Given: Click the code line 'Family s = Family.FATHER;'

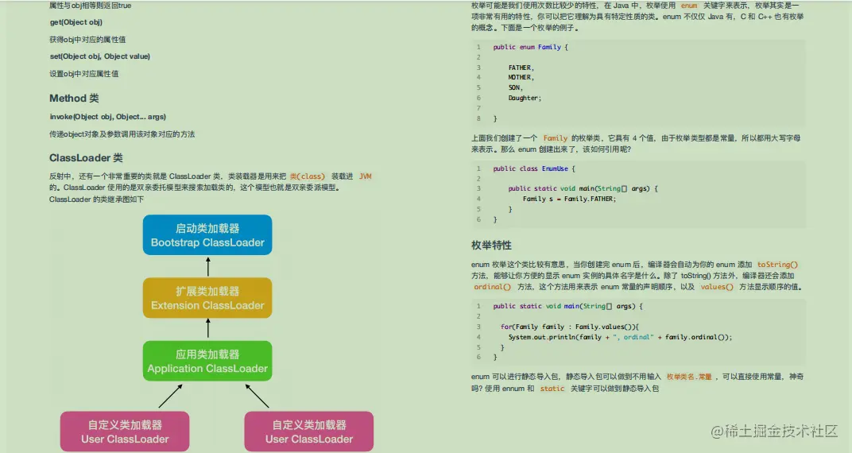Looking at the screenshot, I should (x=569, y=199).
